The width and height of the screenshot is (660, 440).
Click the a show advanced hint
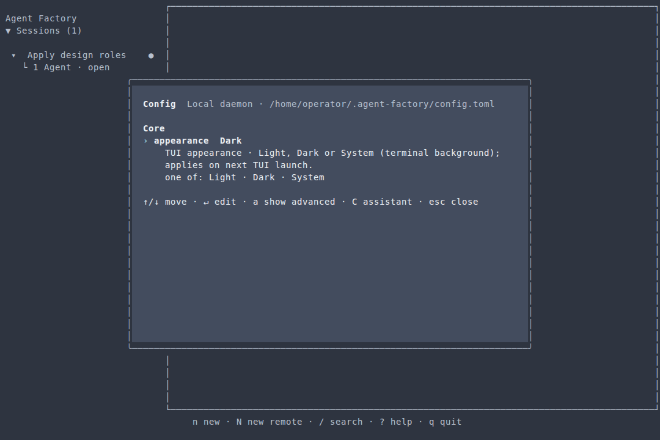294,202
